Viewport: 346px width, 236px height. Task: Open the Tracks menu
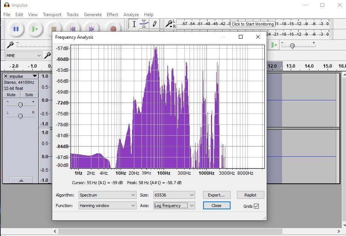point(73,15)
